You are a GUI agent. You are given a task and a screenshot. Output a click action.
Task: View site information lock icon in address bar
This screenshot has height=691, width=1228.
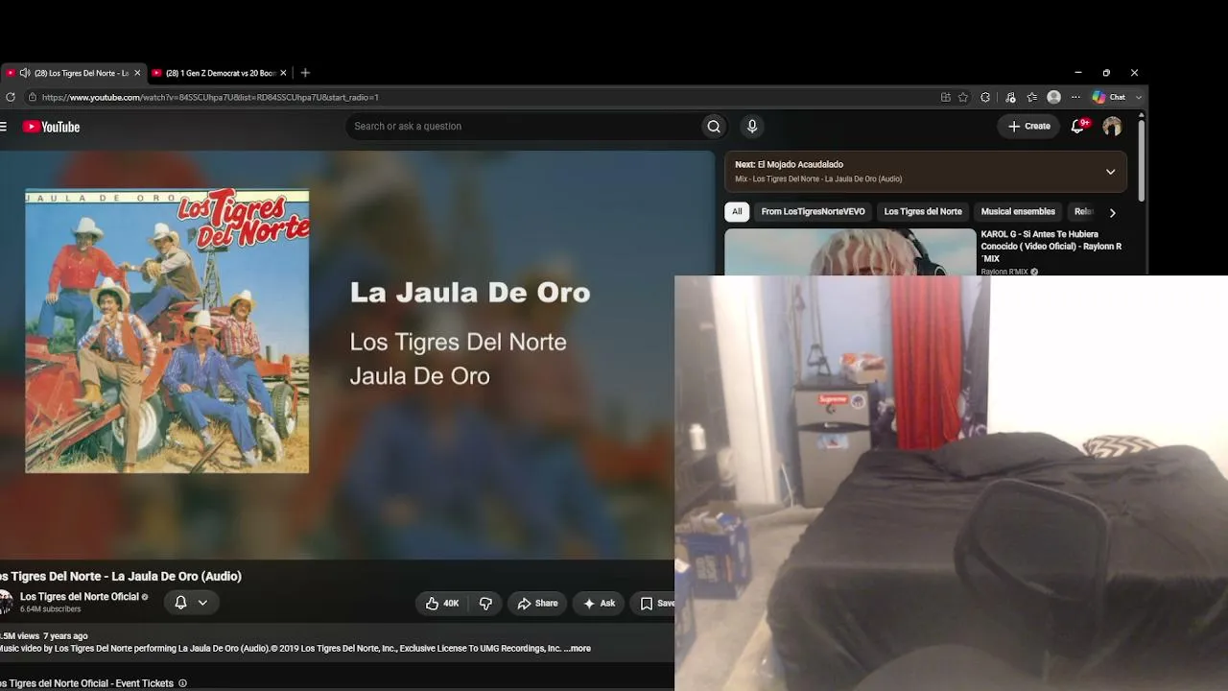32,97
